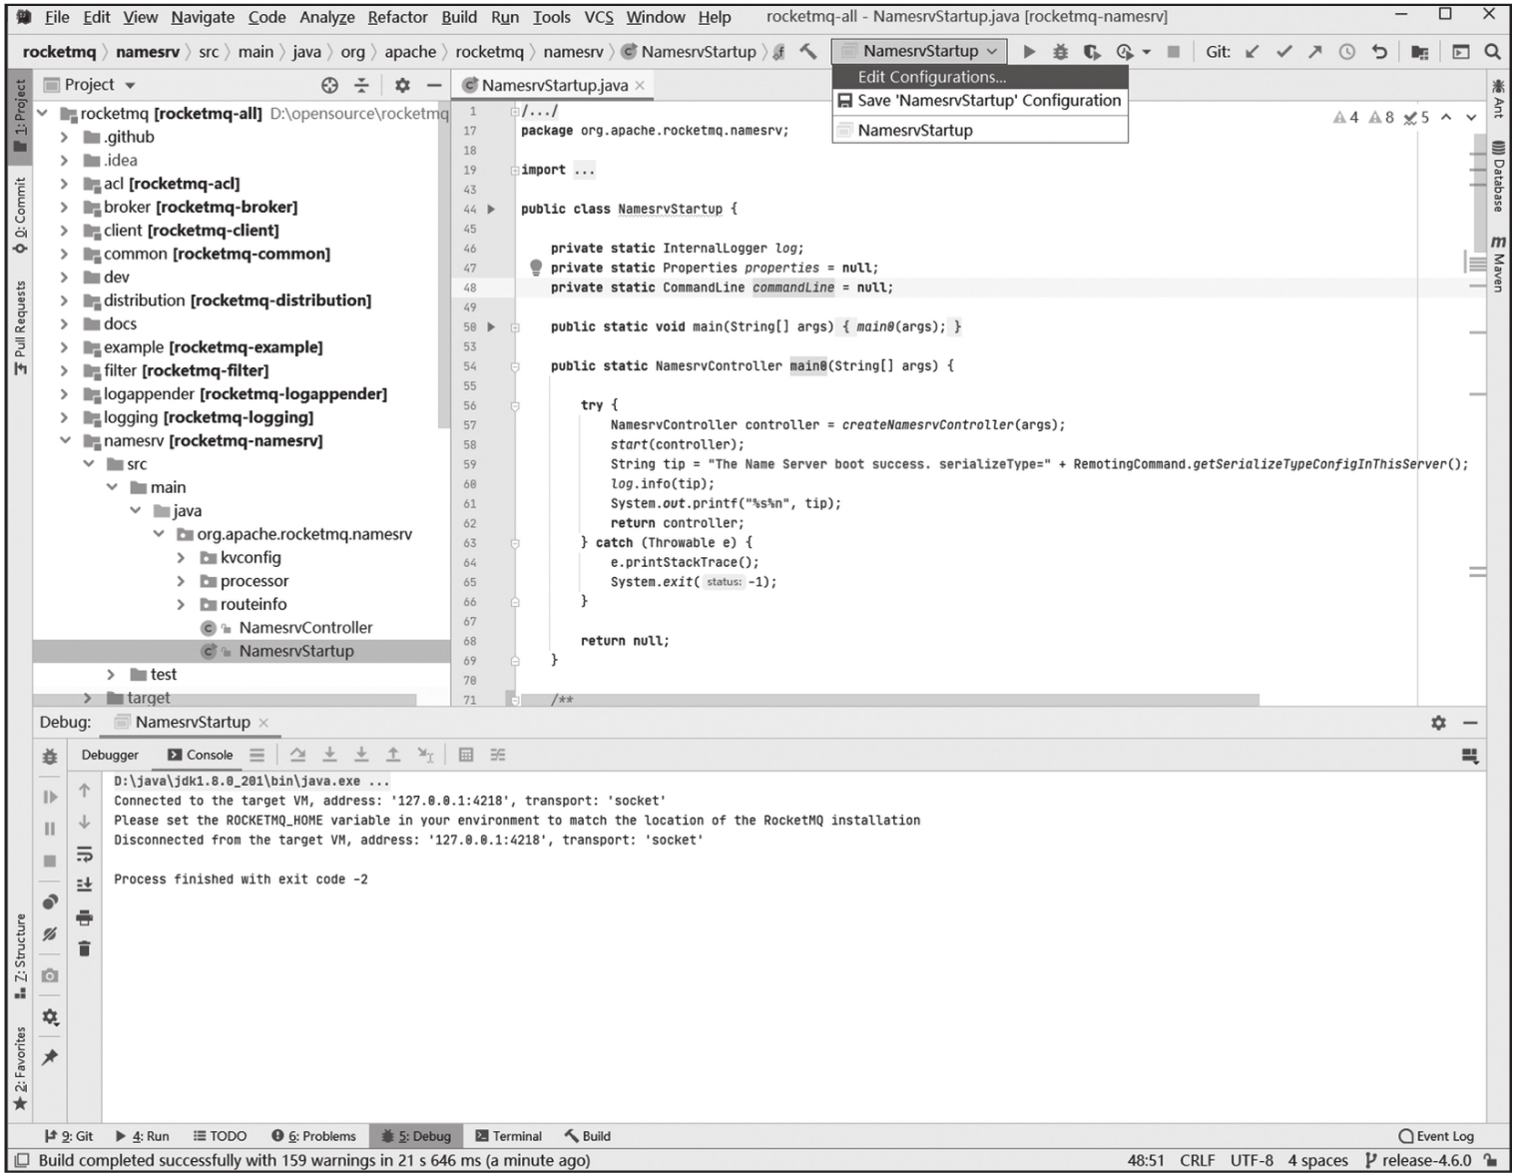This screenshot has width=1516, height=1176.
Task: Open the Terminal tool window button
Action: tap(508, 1136)
